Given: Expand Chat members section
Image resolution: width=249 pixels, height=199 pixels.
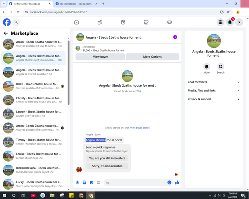Looking at the screenshot, I should tap(214, 82).
